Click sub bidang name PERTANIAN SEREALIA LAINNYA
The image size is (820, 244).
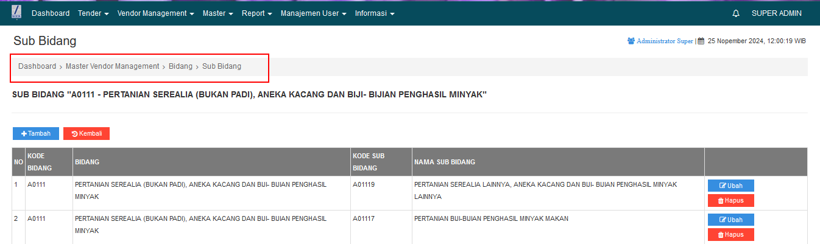point(545,190)
